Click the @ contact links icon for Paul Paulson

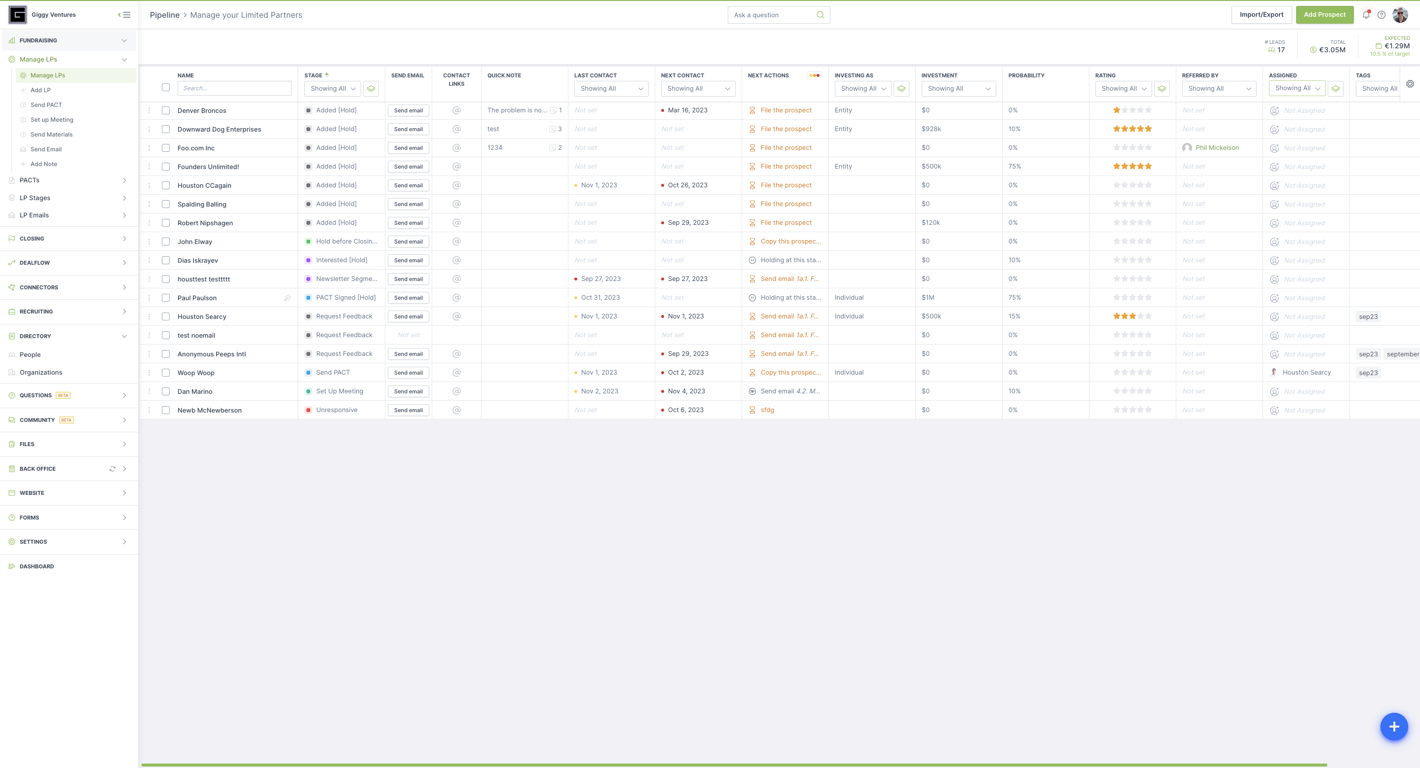pyautogui.click(x=457, y=297)
